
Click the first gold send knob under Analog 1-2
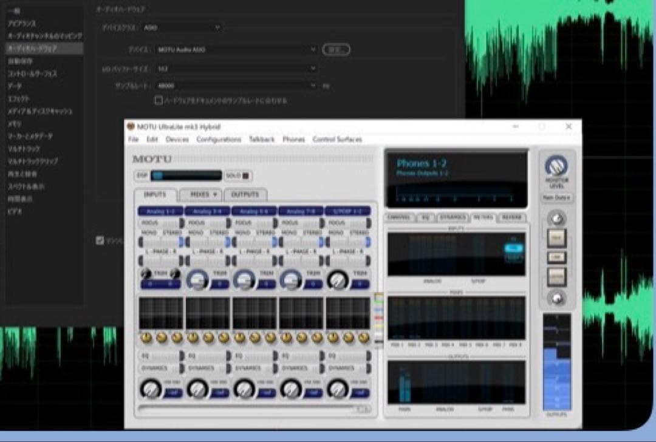coord(146,338)
